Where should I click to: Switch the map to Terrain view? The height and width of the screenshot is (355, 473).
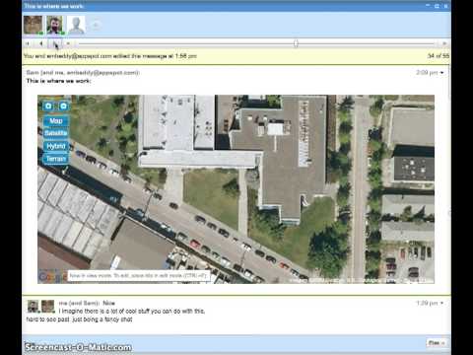pyautogui.click(x=56, y=159)
